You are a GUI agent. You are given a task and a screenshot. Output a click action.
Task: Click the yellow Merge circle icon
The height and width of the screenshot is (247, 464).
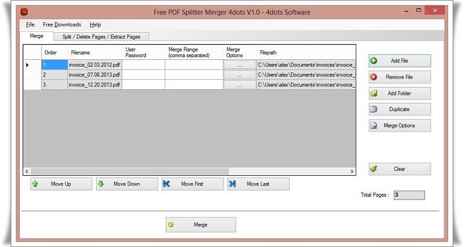[170, 224]
